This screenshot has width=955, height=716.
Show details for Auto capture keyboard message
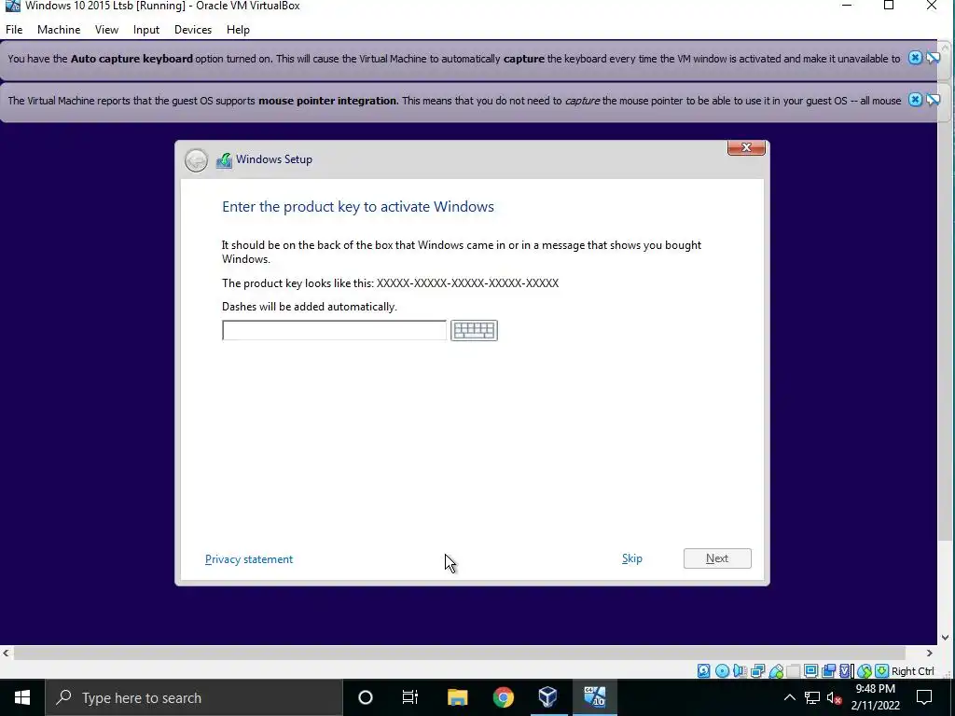[933, 58]
